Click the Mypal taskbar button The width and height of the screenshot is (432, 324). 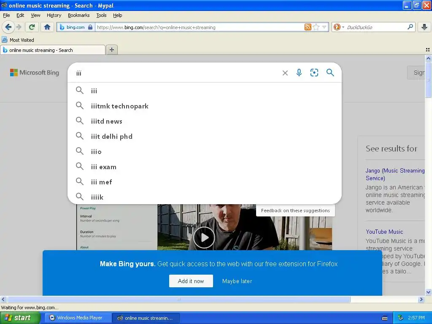tap(146, 318)
